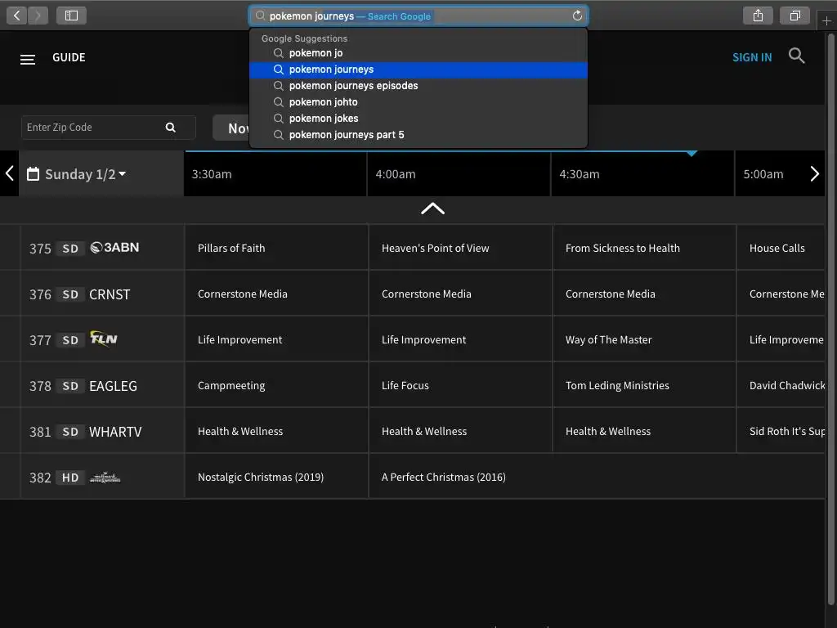Click the 3:30am Cornerstone Media listing

pyautogui.click(x=276, y=294)
